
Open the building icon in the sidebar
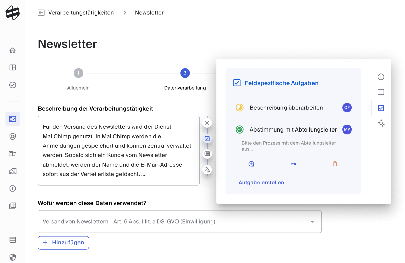[12, 171]
